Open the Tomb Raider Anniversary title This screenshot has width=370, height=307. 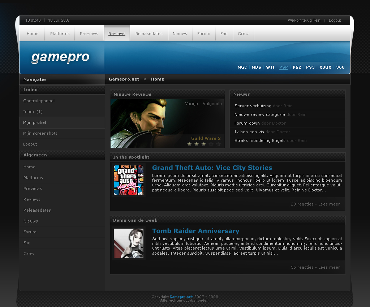point(195,231)
